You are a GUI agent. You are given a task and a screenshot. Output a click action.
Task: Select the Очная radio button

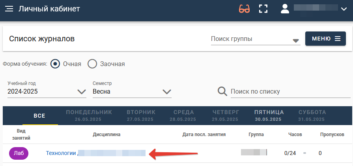point(55,64)
